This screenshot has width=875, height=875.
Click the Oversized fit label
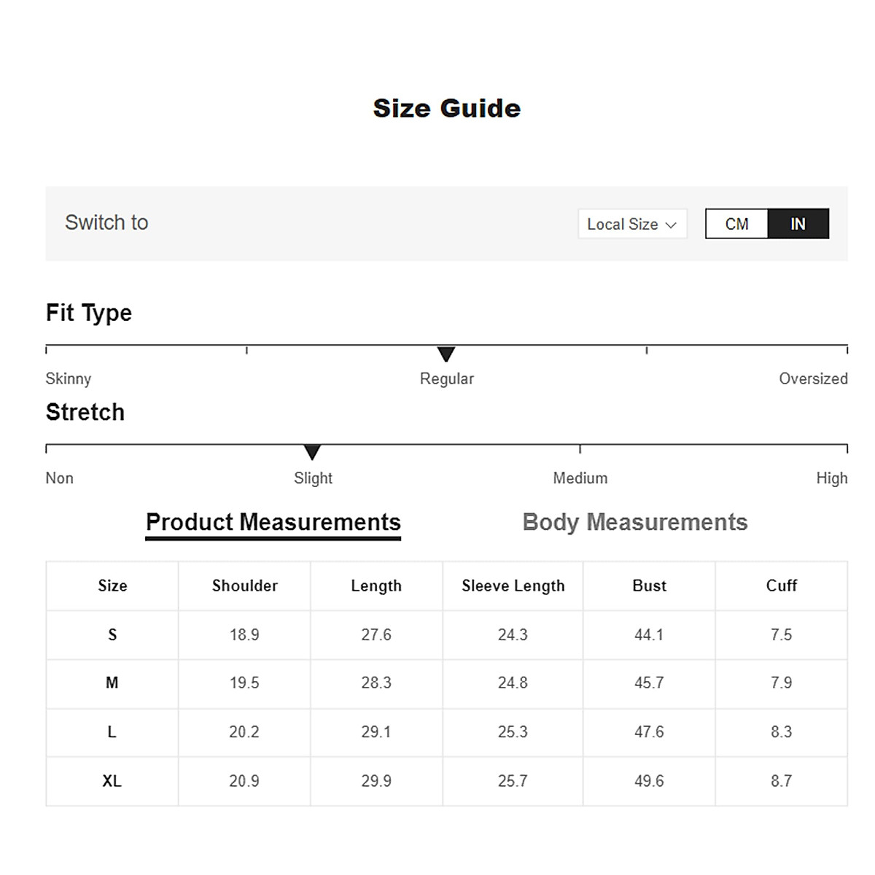812,378
